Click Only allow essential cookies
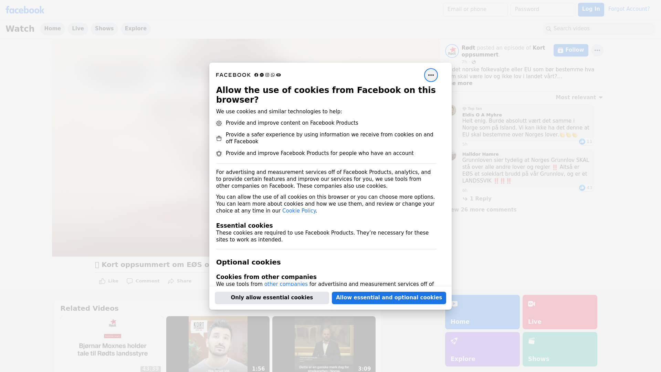Viewport: 661px width, 372px height. (272, 298)
